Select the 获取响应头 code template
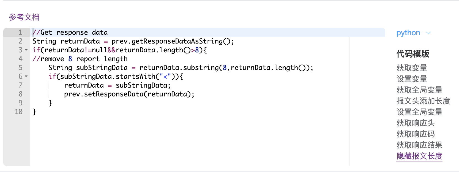 415,123
